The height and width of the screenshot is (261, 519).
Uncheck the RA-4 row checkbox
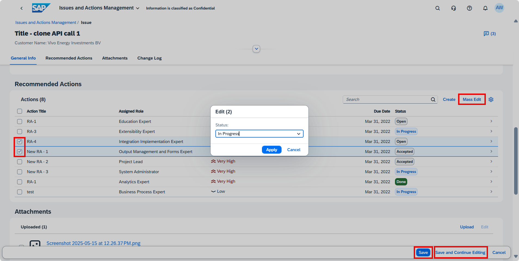20,142
